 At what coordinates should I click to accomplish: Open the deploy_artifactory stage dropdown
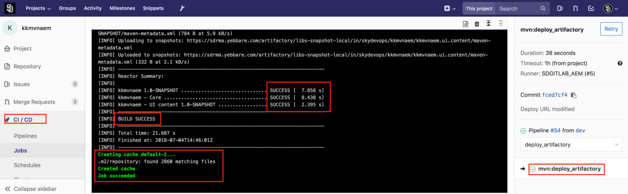(x=571, y=145)
